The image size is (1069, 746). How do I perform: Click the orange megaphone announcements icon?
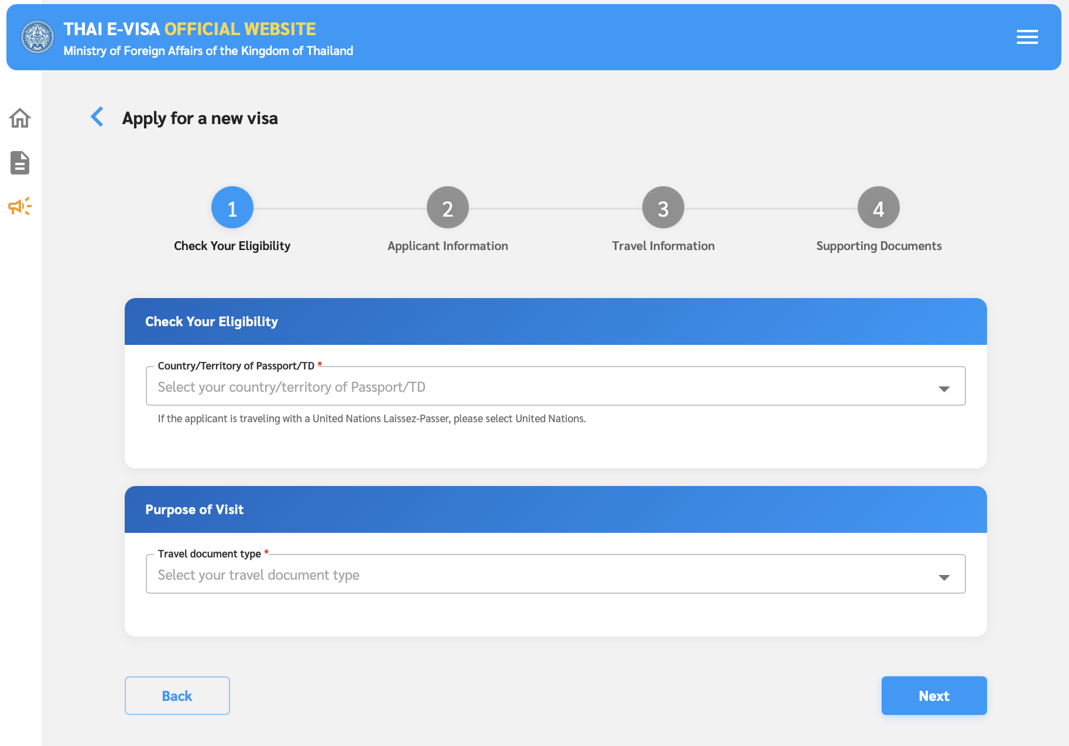click(x=20, y=206)
